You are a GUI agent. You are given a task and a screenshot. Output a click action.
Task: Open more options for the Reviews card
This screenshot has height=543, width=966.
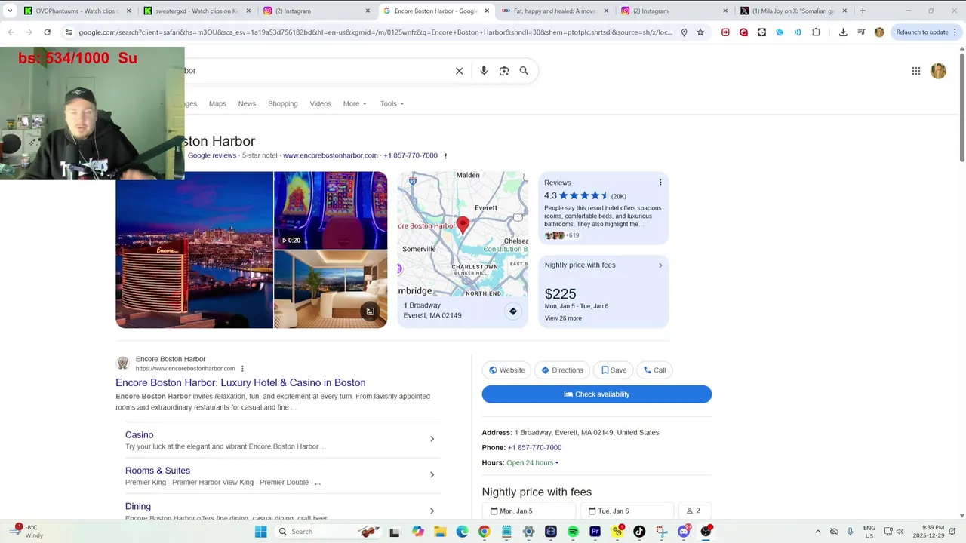pos(660,183)
